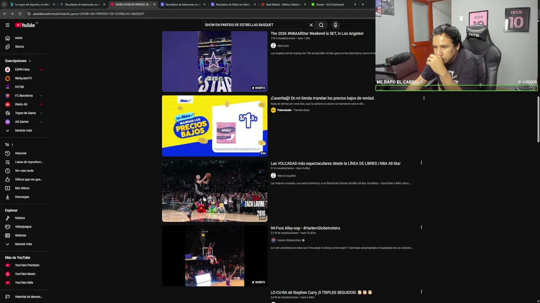Open the FC Barcelona subscription
This screenshot has width=540, height=303.
[x=24, y=96]
